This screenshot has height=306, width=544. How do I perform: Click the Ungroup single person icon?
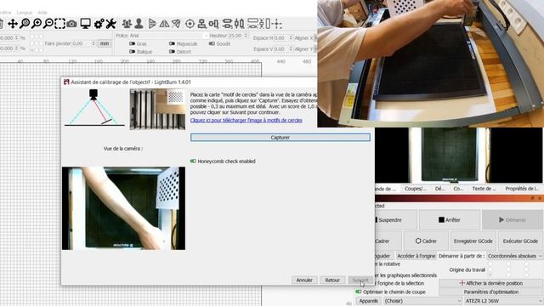(x=139, y=24)
